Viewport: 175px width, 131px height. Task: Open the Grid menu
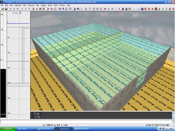(24, 5)
